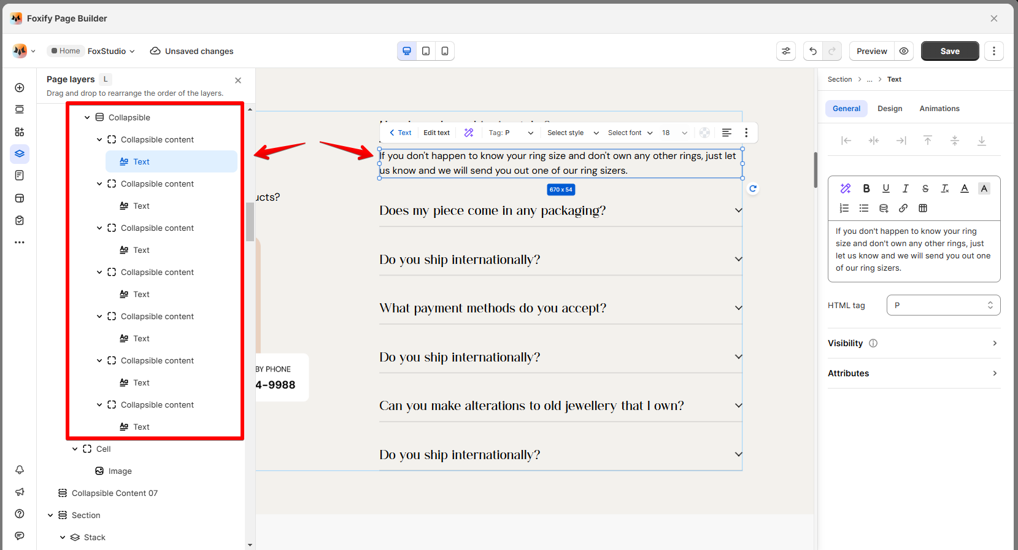This screenshot has height=550, width=1018.
Task: Click the magic wand icon in floating toolbar
Action: (469, 133)
